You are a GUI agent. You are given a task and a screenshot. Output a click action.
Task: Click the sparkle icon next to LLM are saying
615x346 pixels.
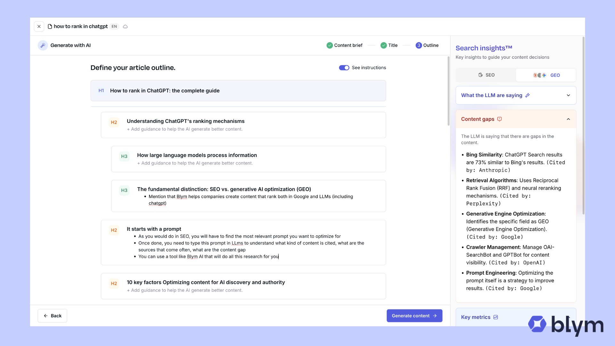pos(528,95)
